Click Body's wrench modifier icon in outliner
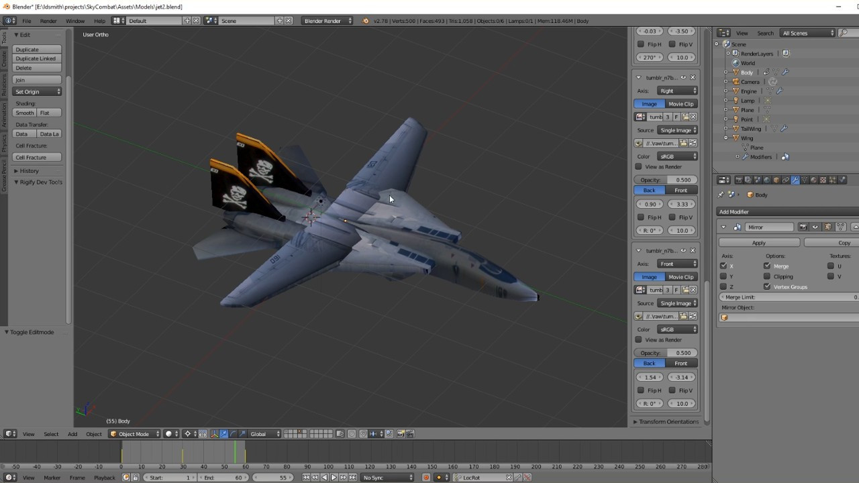Screen dimensions: 859x483 pyautogui.click(x=786, y=72)
